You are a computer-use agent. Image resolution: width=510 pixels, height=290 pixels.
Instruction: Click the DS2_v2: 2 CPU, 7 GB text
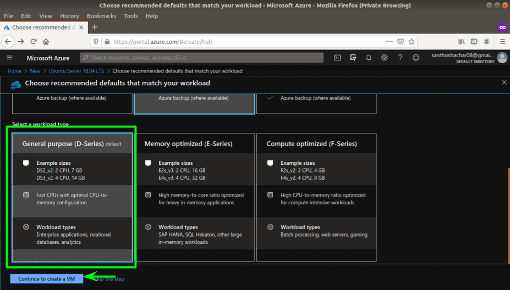[59, 170]
